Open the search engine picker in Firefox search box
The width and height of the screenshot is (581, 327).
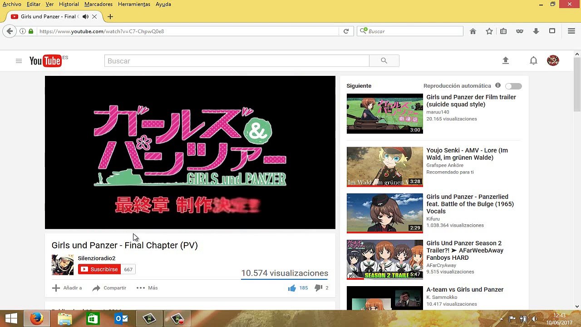click(x=363, y=31)
